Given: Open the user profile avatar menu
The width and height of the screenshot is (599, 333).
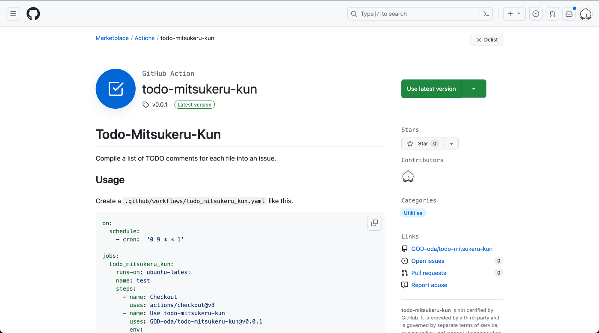Looking at the screenshot, I should coord(585,14).
